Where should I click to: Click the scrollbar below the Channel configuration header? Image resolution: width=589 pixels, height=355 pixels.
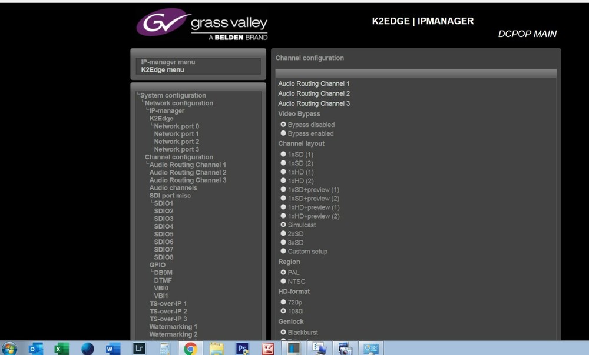click(x=415, y=72)
